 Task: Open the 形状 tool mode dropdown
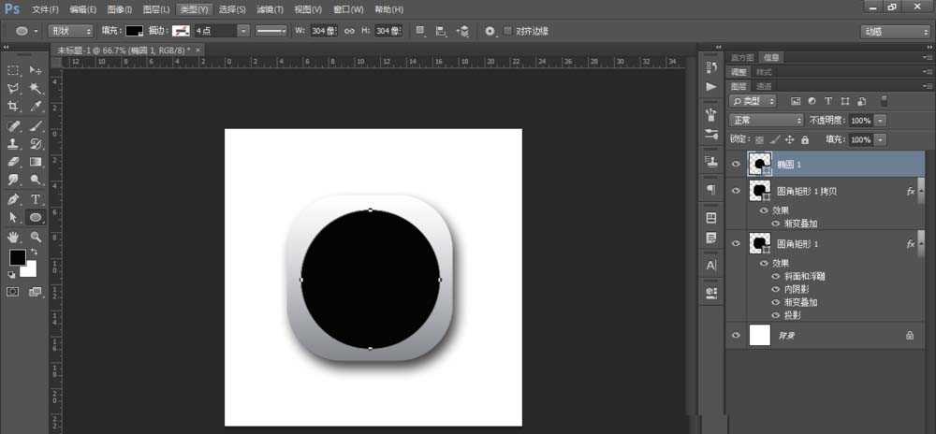[70, 31]
